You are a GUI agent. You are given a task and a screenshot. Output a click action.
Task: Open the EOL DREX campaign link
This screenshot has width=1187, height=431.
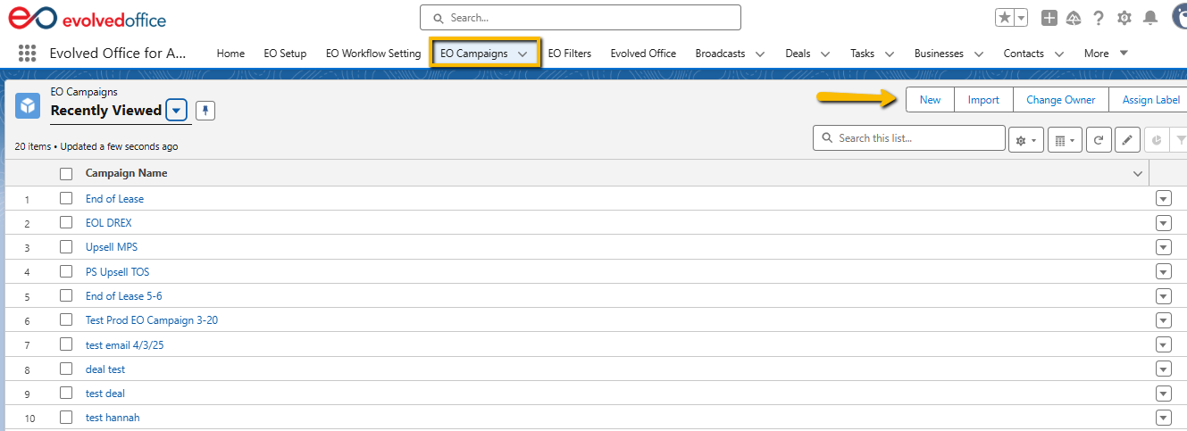click(x=108, y=222)
